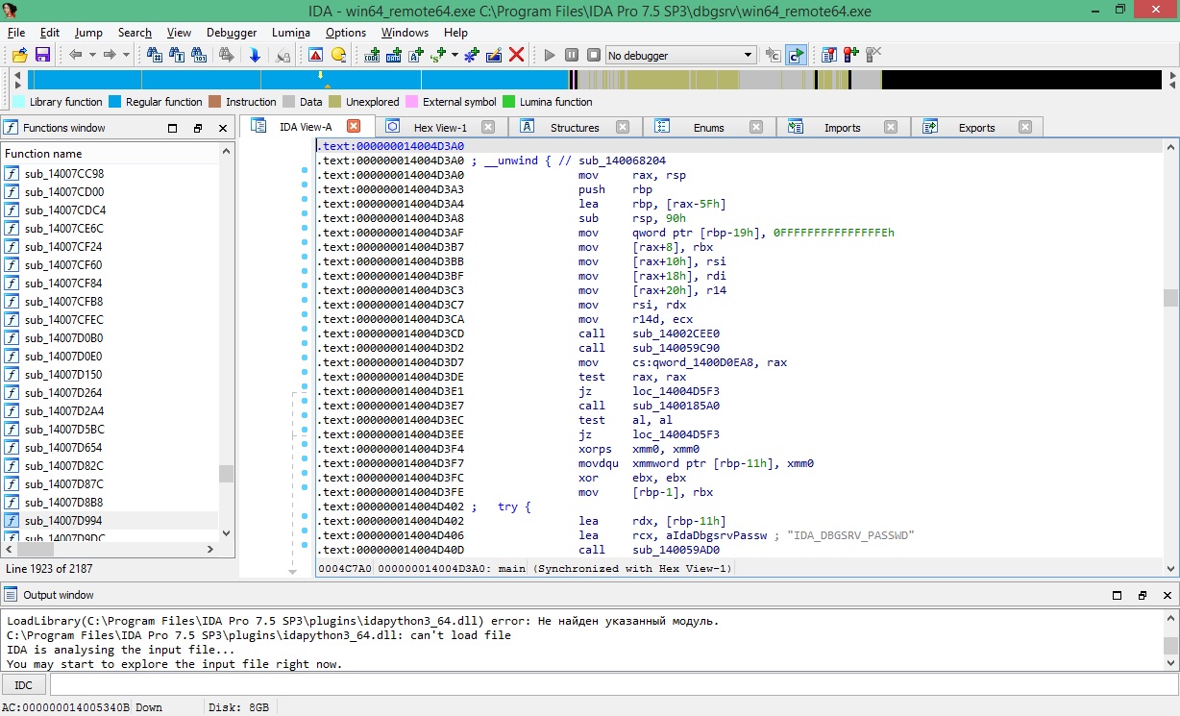Switch to the Structures tab
The height and width of the screenshot is (716, 1180).
pyautogui.click(x=575, y=127)
